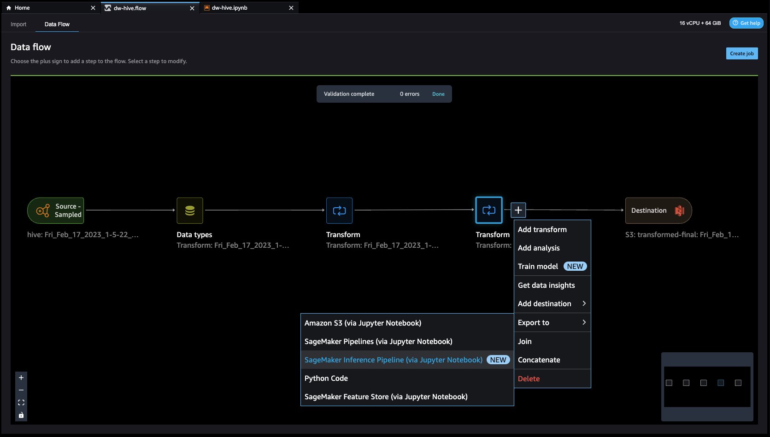
Task: Click the hive: Fri_Feb_17_2023 source label
Action: tap(83, 234)
